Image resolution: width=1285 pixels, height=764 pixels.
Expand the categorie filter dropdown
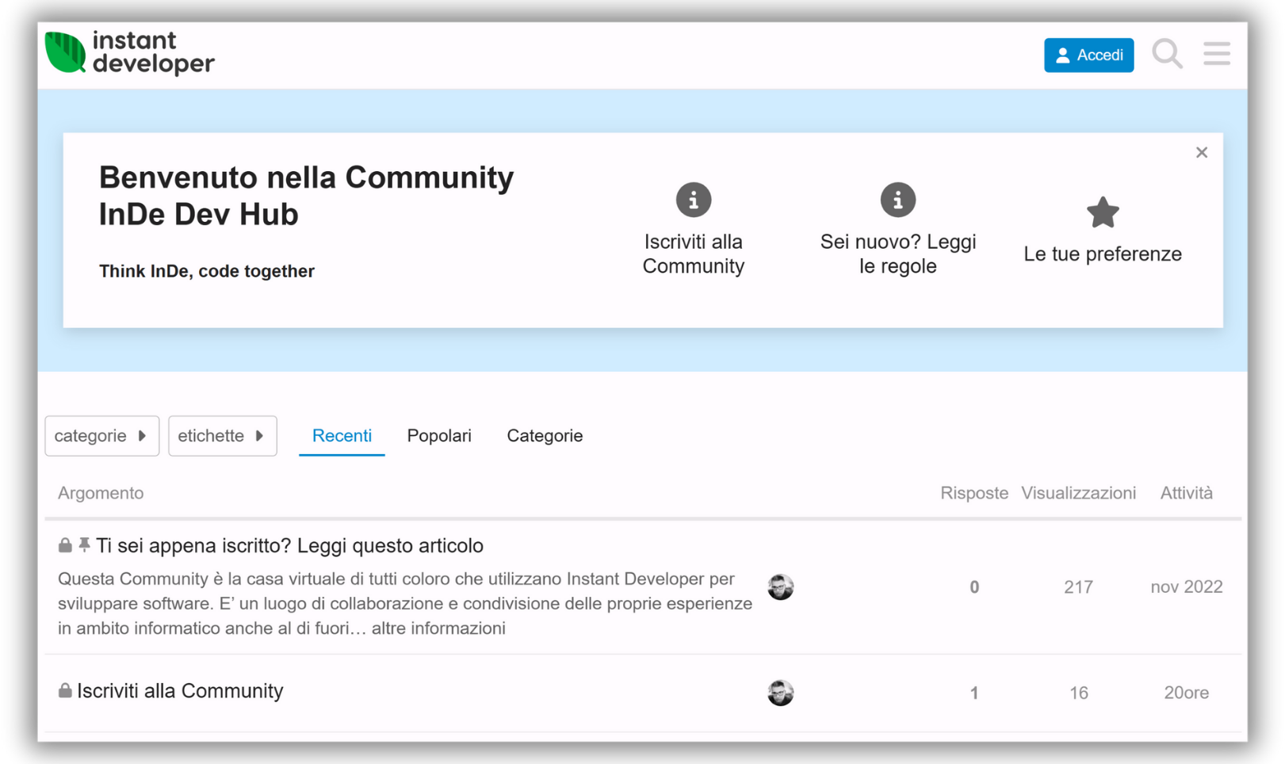pos(101,436)
